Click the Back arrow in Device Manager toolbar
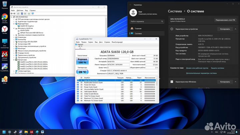The width and height of the screenshot is (240, 135). click(x=12, y=14)
